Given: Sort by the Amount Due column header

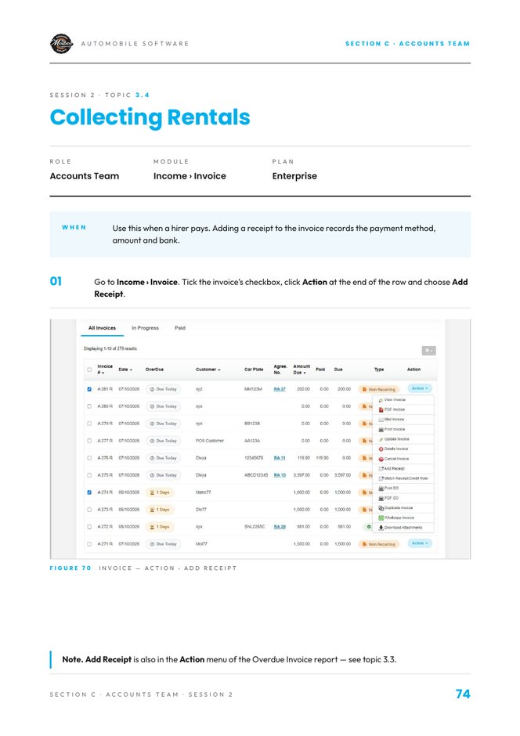Looking at the screenshot, I should (x=302, y=370).
